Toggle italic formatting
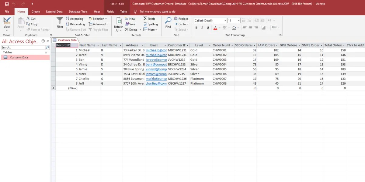365x182 pixels. coord(202,28)
